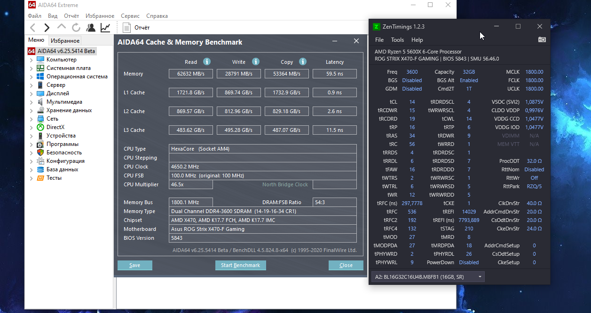
Task: Open the Справка menu
Action: pyautogui.click(x=157, y=15)
